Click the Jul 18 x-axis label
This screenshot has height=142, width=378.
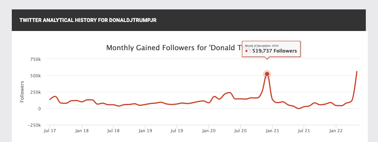pos(113,131)
